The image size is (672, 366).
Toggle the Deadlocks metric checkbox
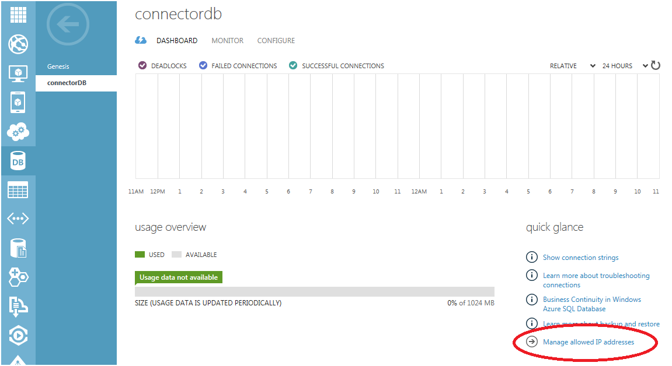[x=142, y=66]
